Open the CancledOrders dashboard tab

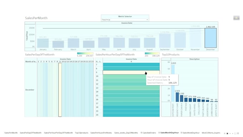click(x=148, y=133)
